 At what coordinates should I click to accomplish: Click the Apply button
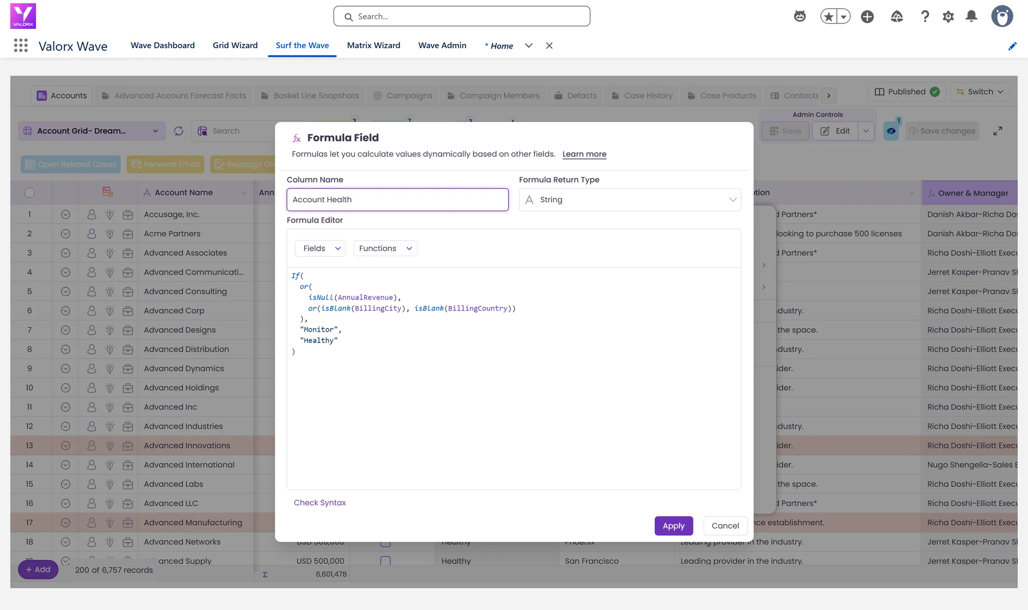(x=674, y=526)
